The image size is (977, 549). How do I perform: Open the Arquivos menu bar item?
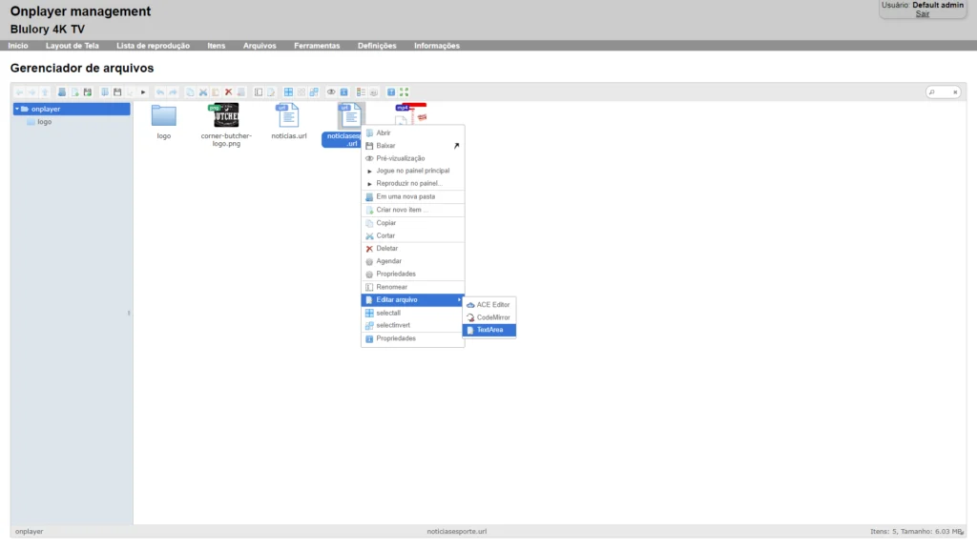click(x=260, y=46)
